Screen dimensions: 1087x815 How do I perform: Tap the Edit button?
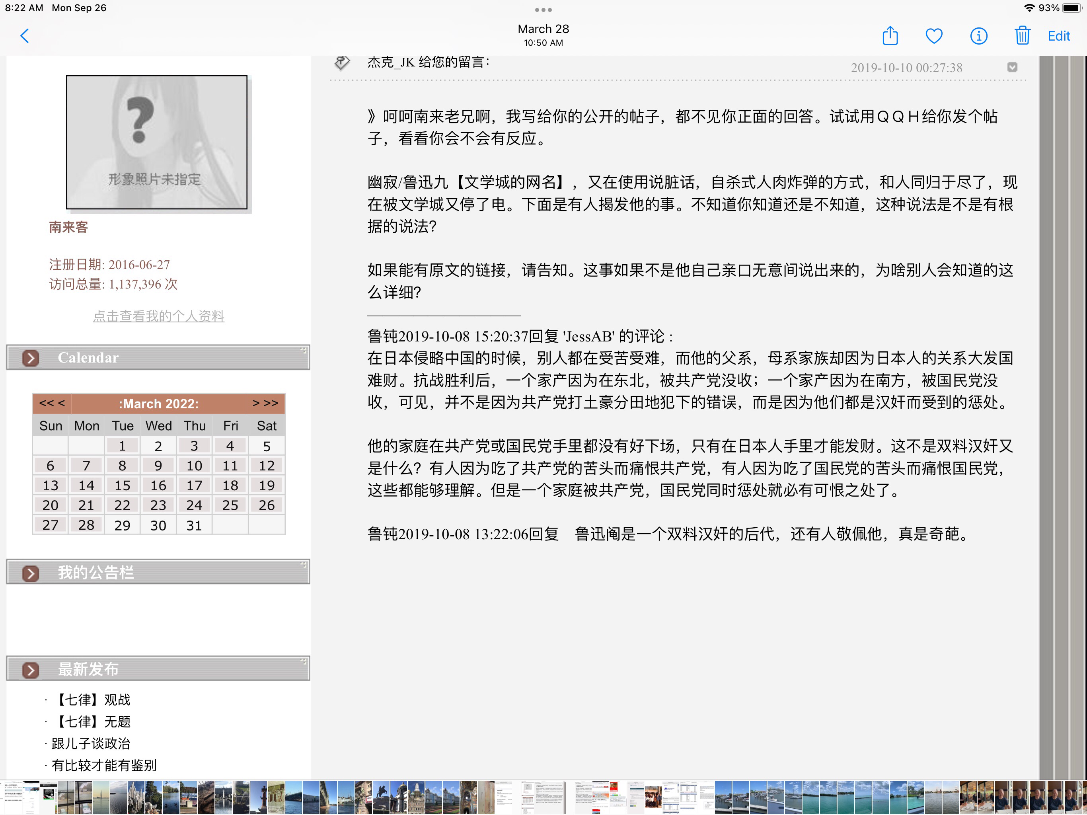(x=1058, y=36)
